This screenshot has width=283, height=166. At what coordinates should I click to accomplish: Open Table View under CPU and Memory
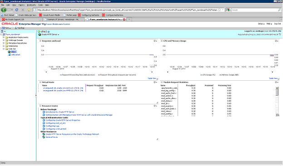[273, 78]
